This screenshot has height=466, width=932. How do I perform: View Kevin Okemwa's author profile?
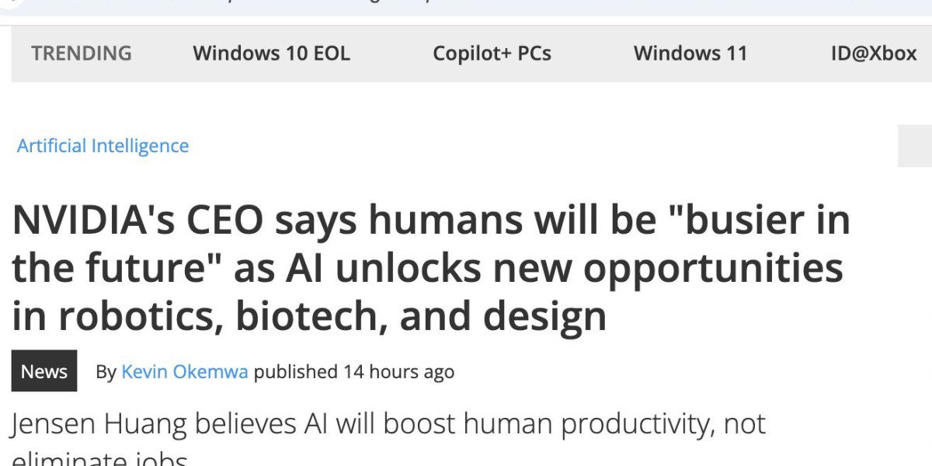pyautogui.click(x=183, y=371)
